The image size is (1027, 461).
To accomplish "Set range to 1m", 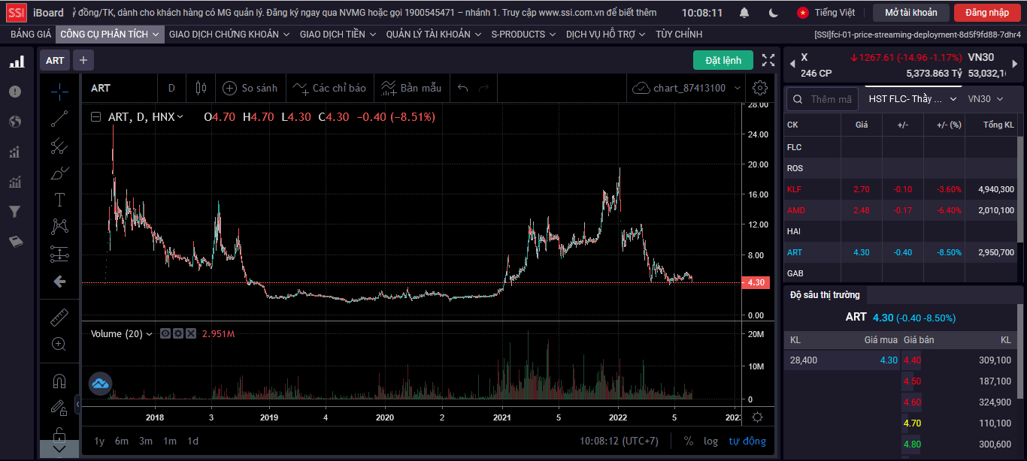I will pos(170,441).
